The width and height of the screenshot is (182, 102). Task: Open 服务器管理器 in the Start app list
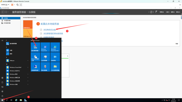pyautogui.click(x=17, y=44)
